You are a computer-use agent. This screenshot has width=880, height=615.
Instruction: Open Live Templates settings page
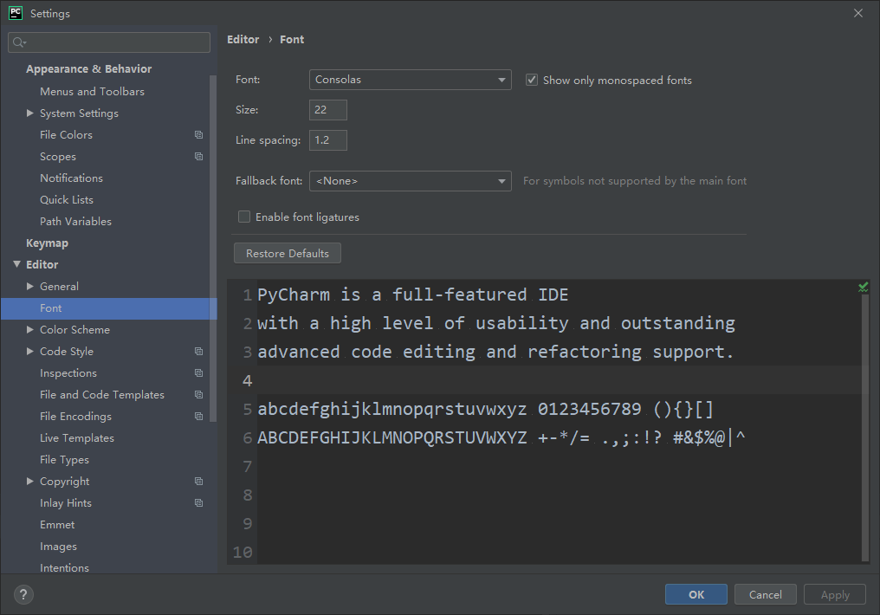coord(77,438)
